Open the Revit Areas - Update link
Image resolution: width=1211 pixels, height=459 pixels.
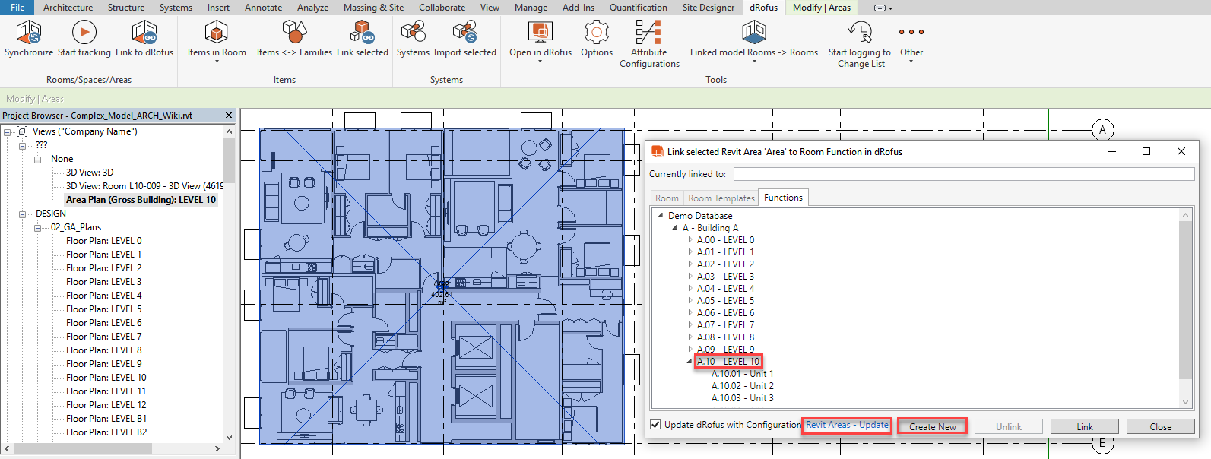pos(847,425)
